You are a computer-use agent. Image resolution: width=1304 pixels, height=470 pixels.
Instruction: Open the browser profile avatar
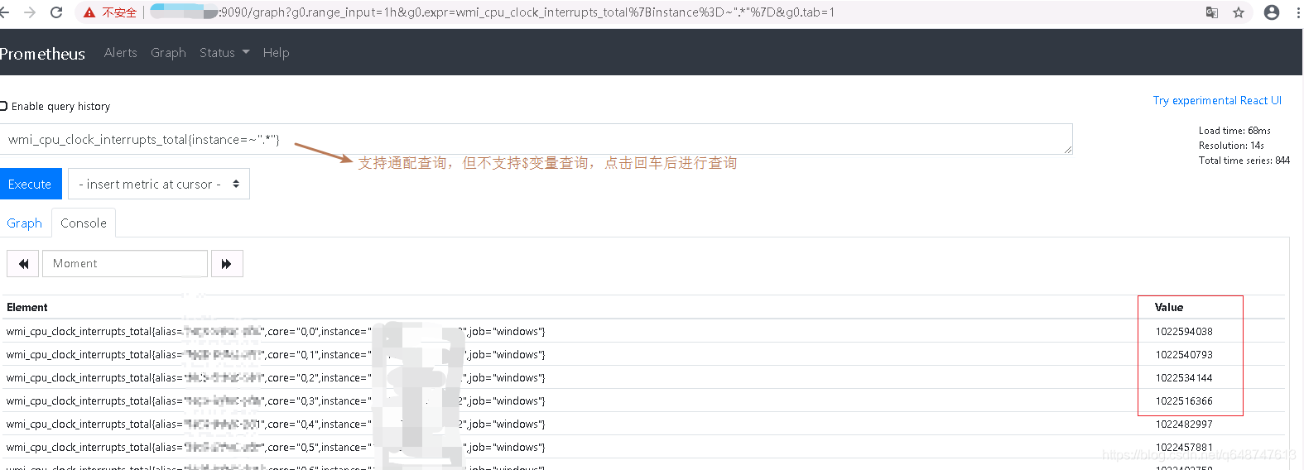[1272, 12]
